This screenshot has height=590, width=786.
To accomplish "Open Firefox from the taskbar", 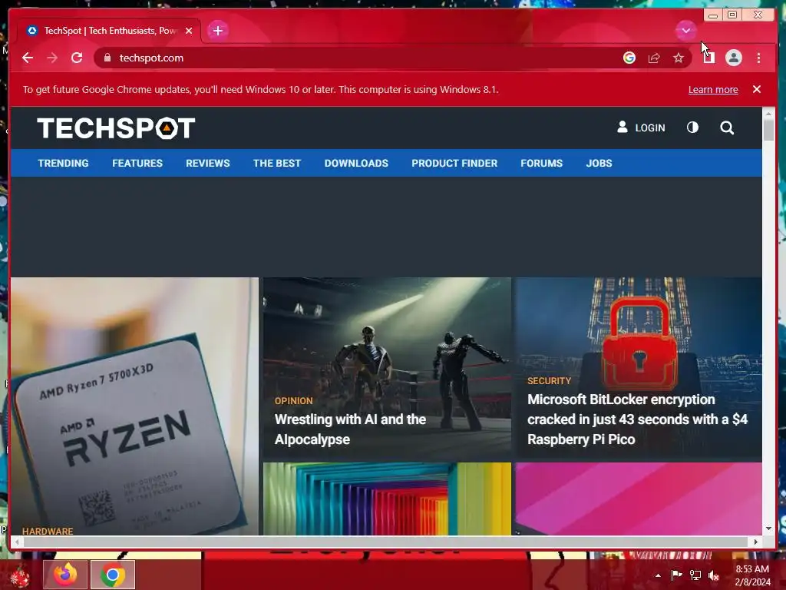I will [65, 575].
